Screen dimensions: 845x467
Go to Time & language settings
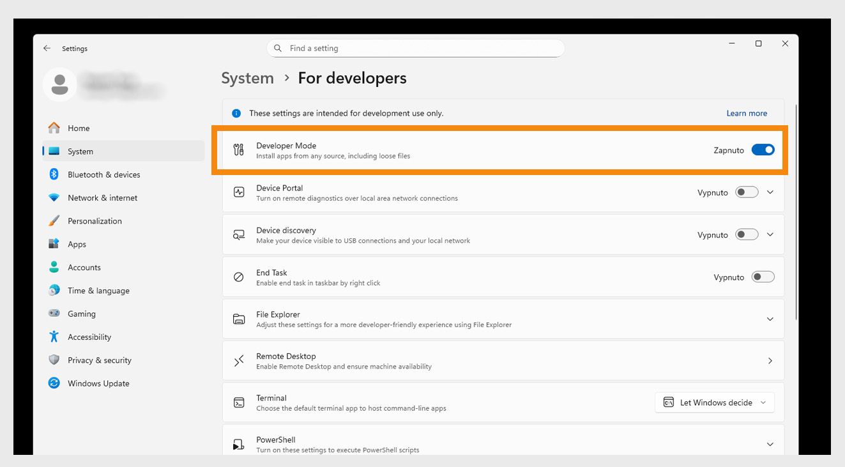(x=98, y=291)
